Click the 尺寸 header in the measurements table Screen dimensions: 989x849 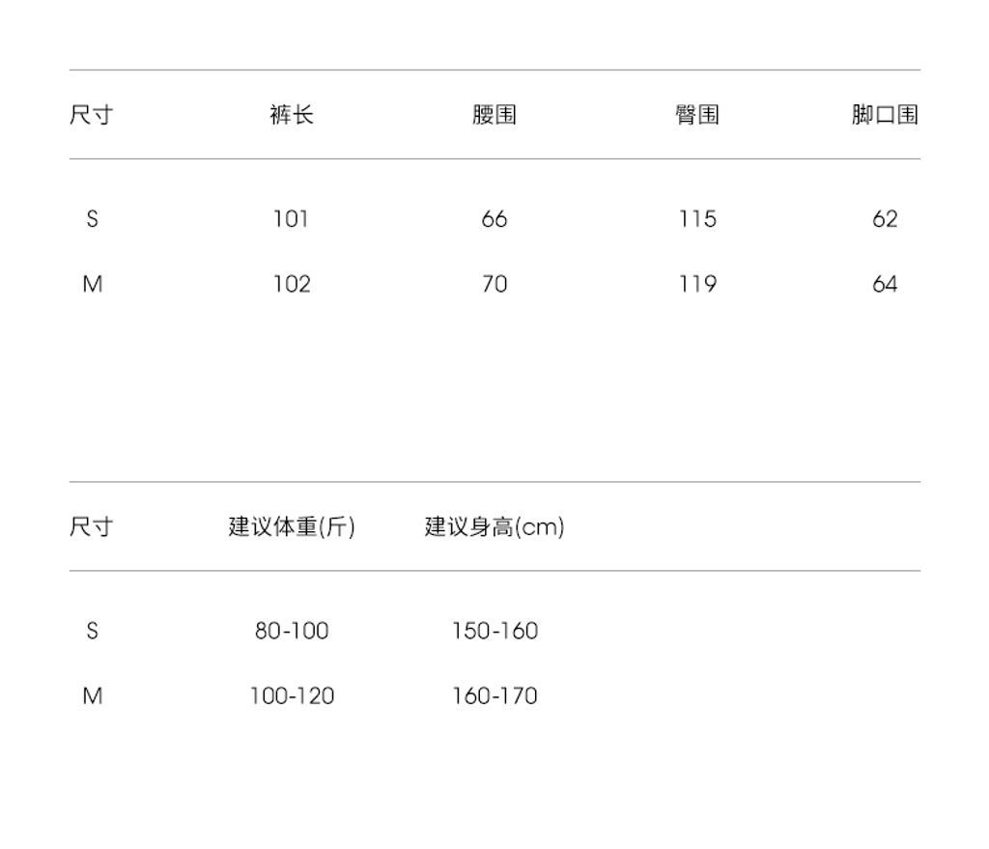[x=91, y=115]
